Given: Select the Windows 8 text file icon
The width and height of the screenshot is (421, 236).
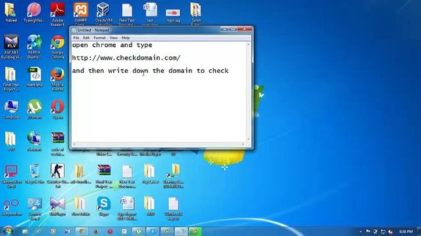Looking at the screenshot, I should point(173,208).
